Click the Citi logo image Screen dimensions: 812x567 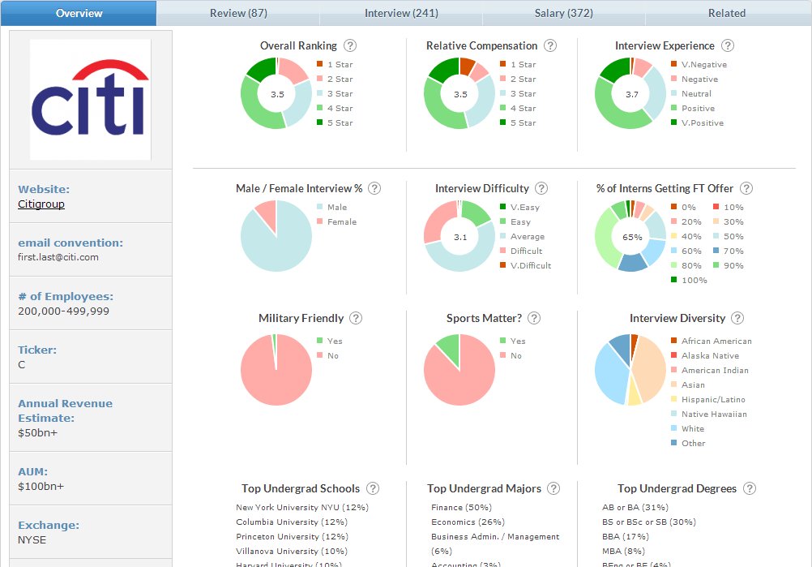[90, 99]
